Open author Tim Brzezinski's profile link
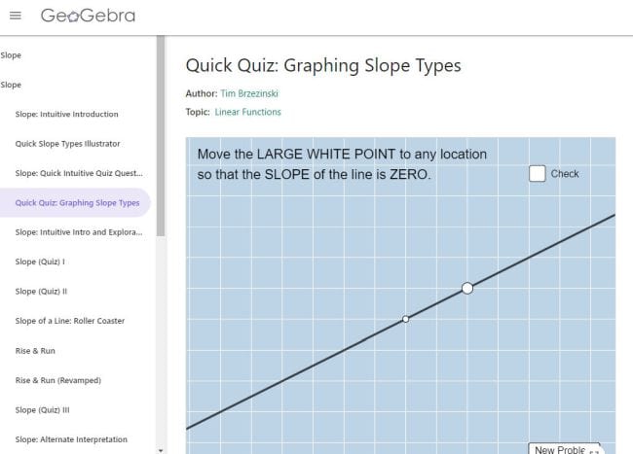This screenshot has height=454, width=633. click(x=249, y=93)
